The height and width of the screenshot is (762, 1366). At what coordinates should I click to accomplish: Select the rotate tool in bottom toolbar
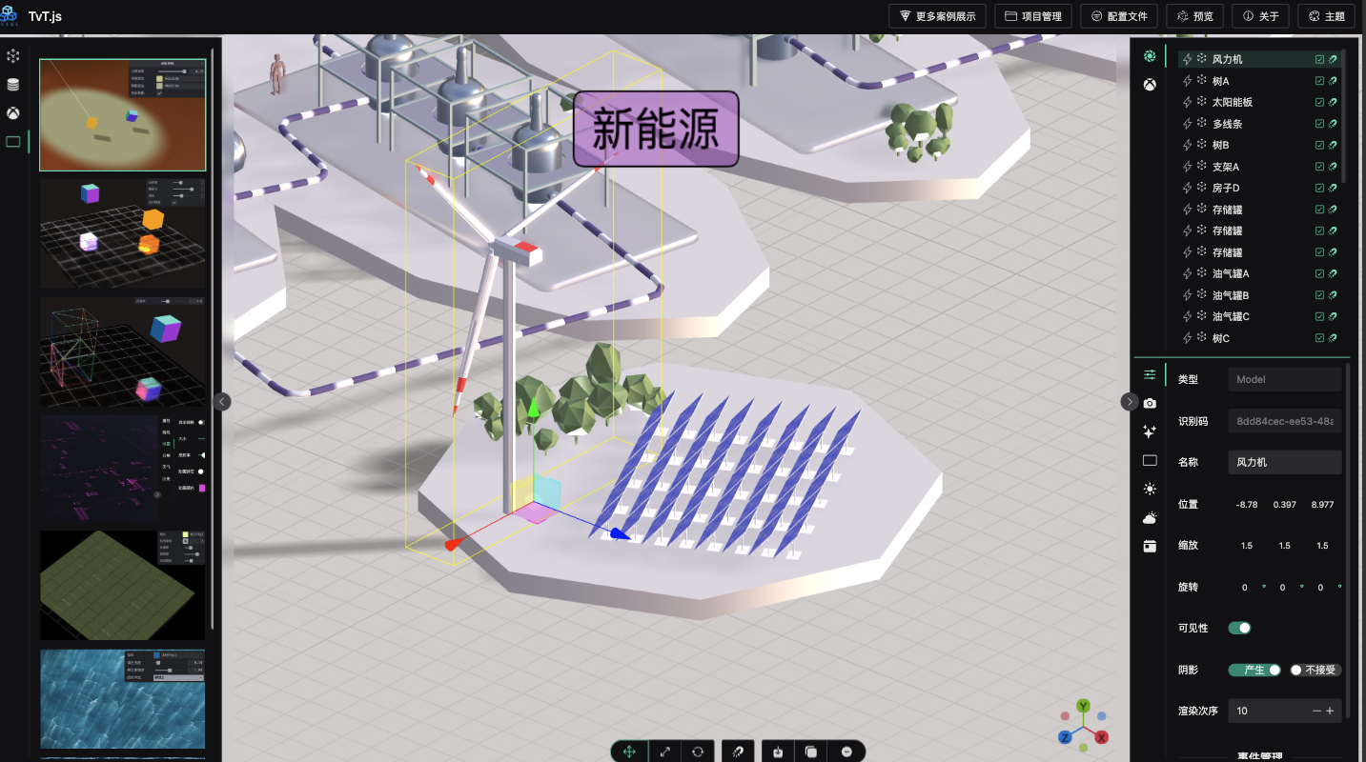[698, 752]
